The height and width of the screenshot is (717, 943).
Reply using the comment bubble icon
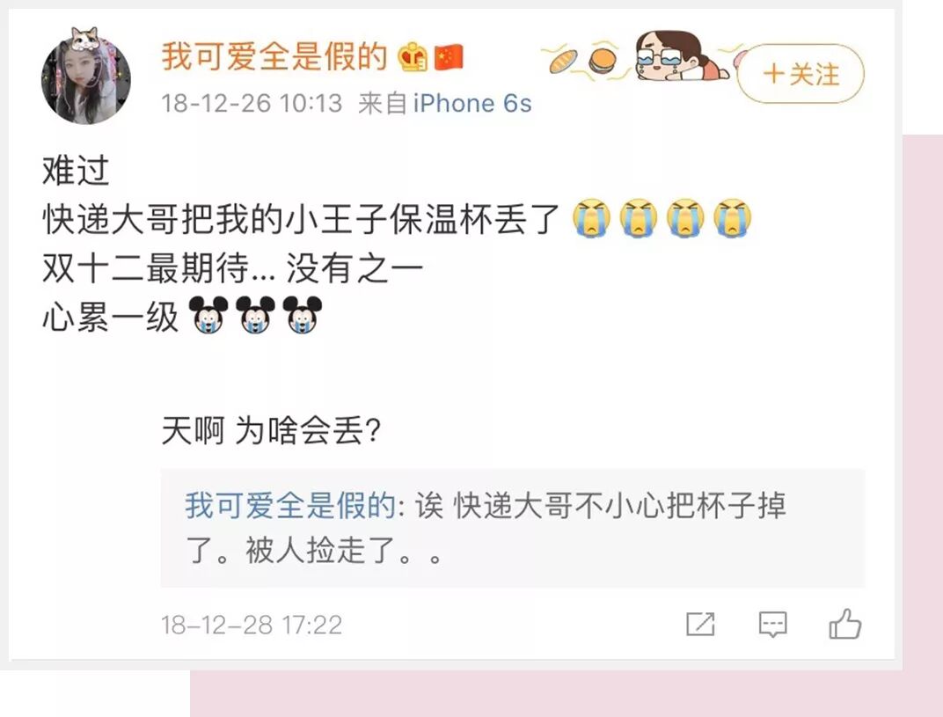coord(773,625)
